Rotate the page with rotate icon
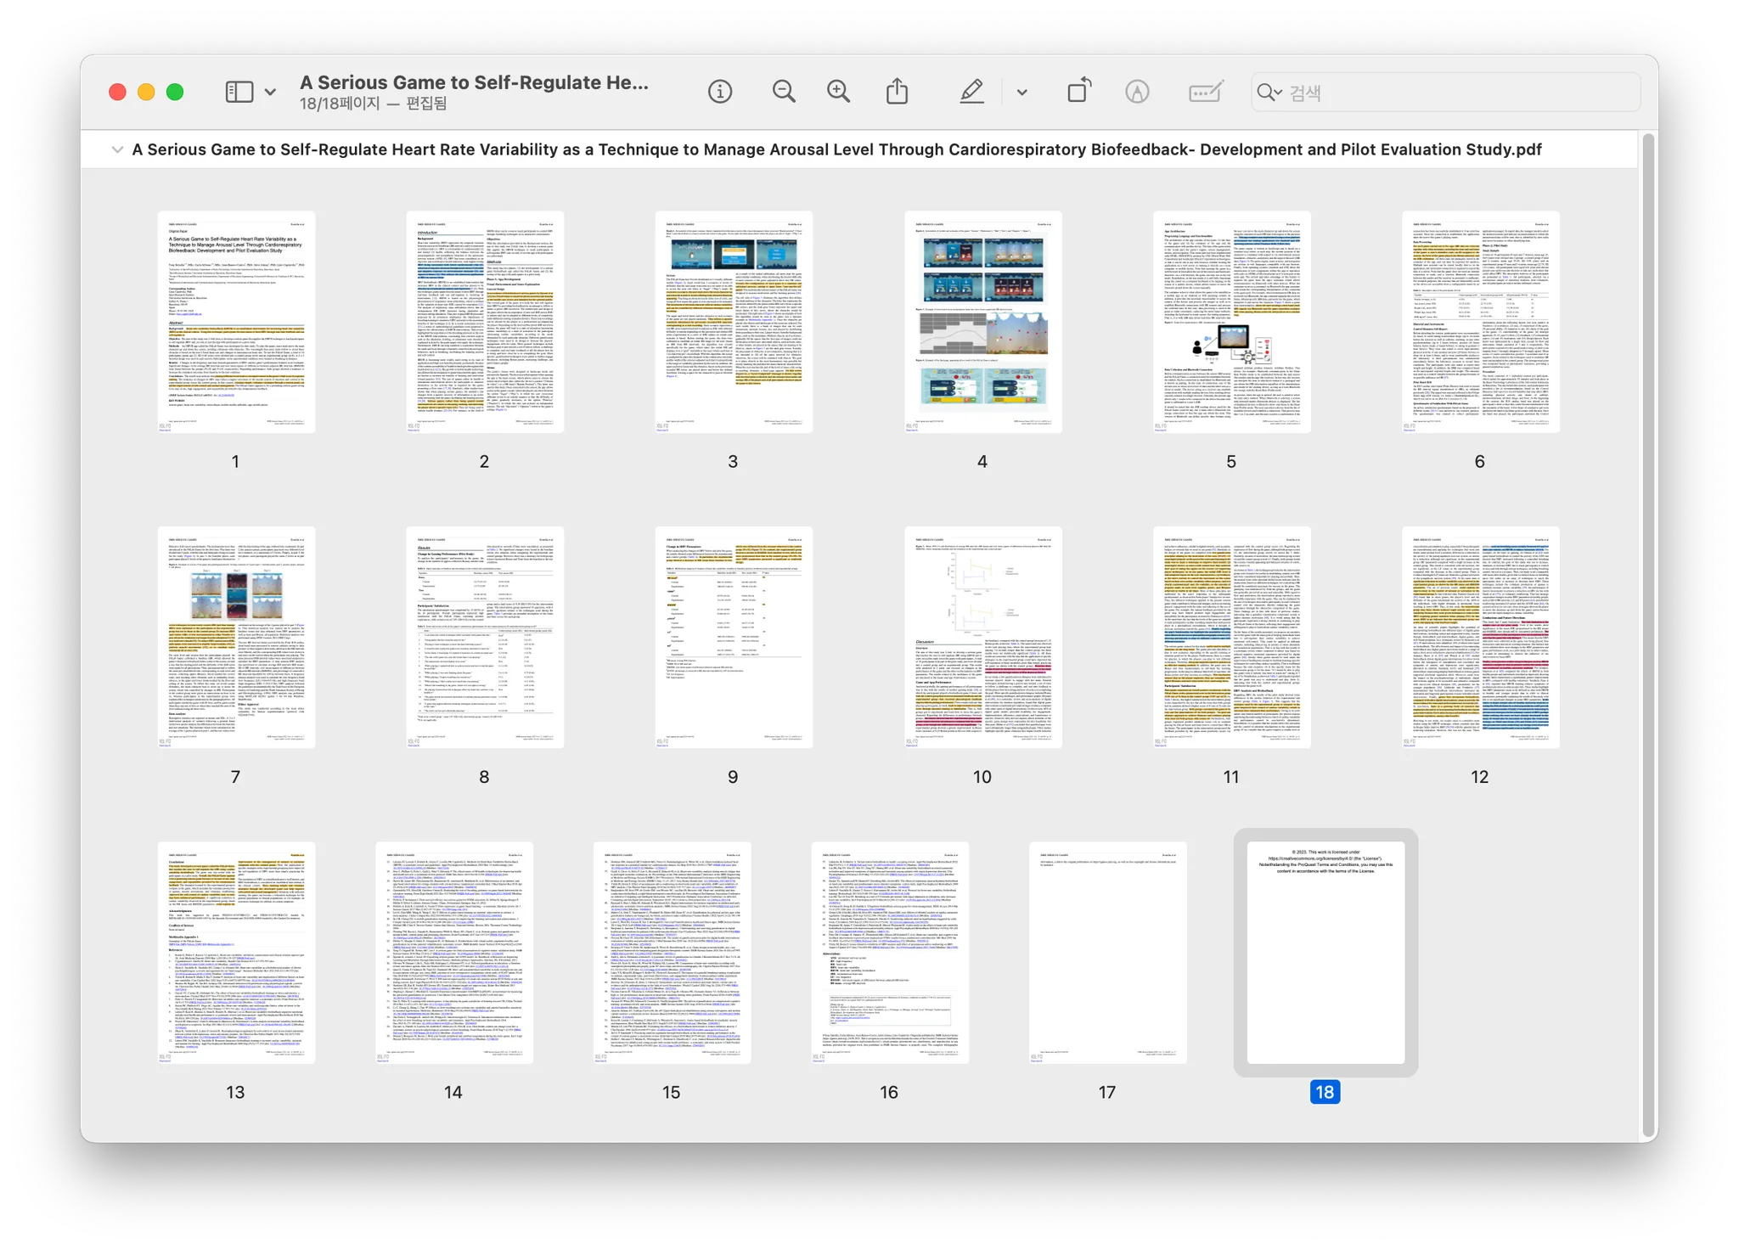The height and width of the screenshot is (1249, 1739). [x=1078, y=91]
